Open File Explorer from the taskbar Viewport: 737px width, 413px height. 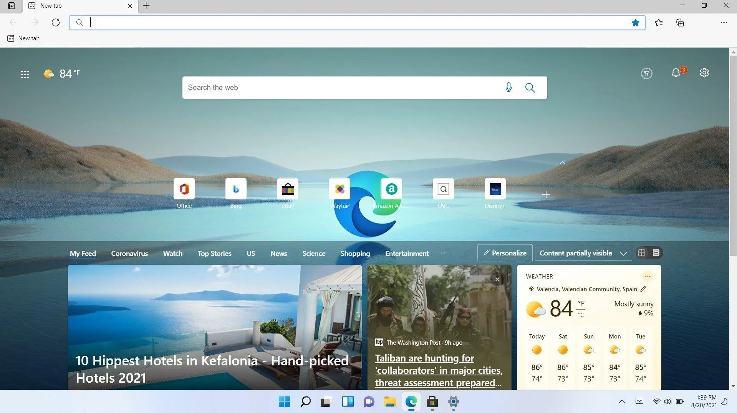[390, 402]
